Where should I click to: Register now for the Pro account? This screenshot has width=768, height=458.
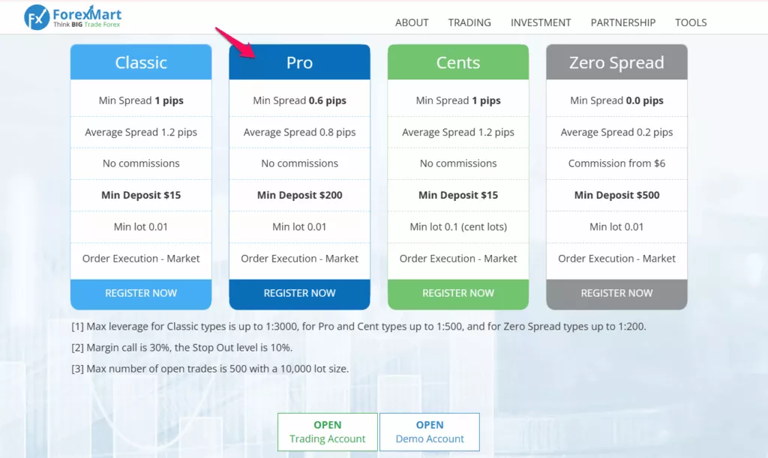click(x=300, y=294)
